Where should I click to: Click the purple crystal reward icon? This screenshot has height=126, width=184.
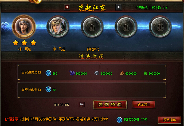[x=72, y=73]
